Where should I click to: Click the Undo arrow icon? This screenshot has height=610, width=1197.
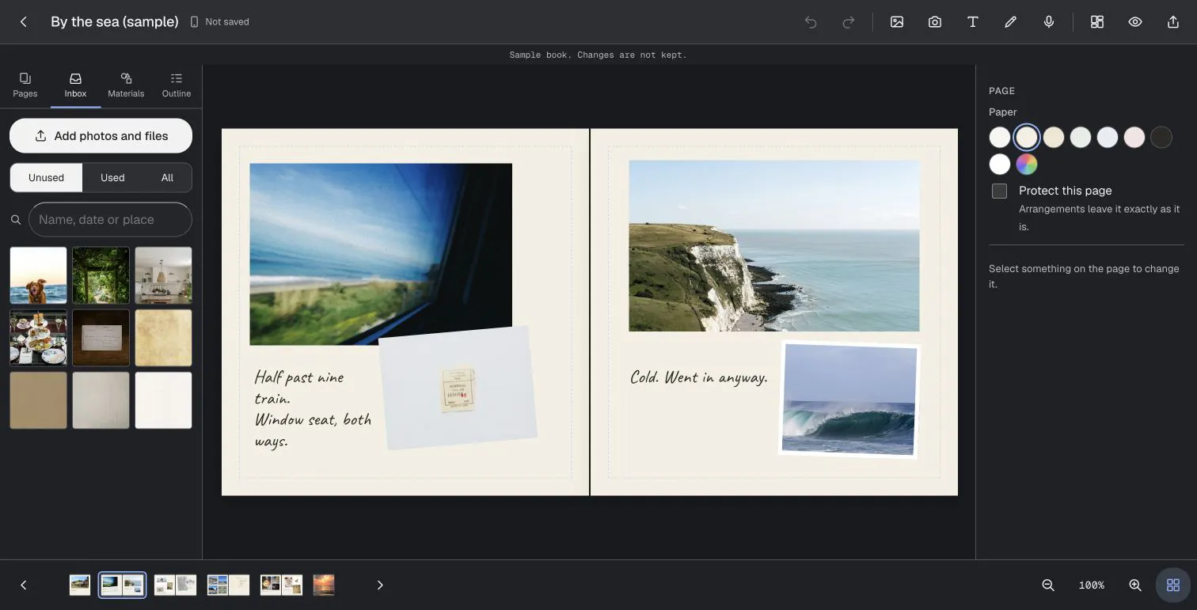(811, 22)
